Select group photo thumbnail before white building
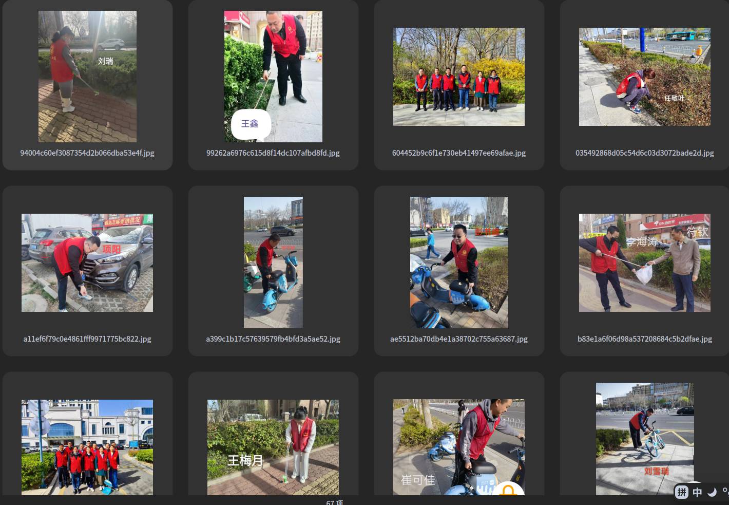Screen dimensions: 729x505 point(87,447)
